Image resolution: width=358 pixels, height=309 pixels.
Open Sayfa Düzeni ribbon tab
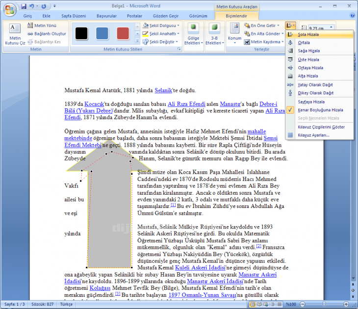coord(74,16)
